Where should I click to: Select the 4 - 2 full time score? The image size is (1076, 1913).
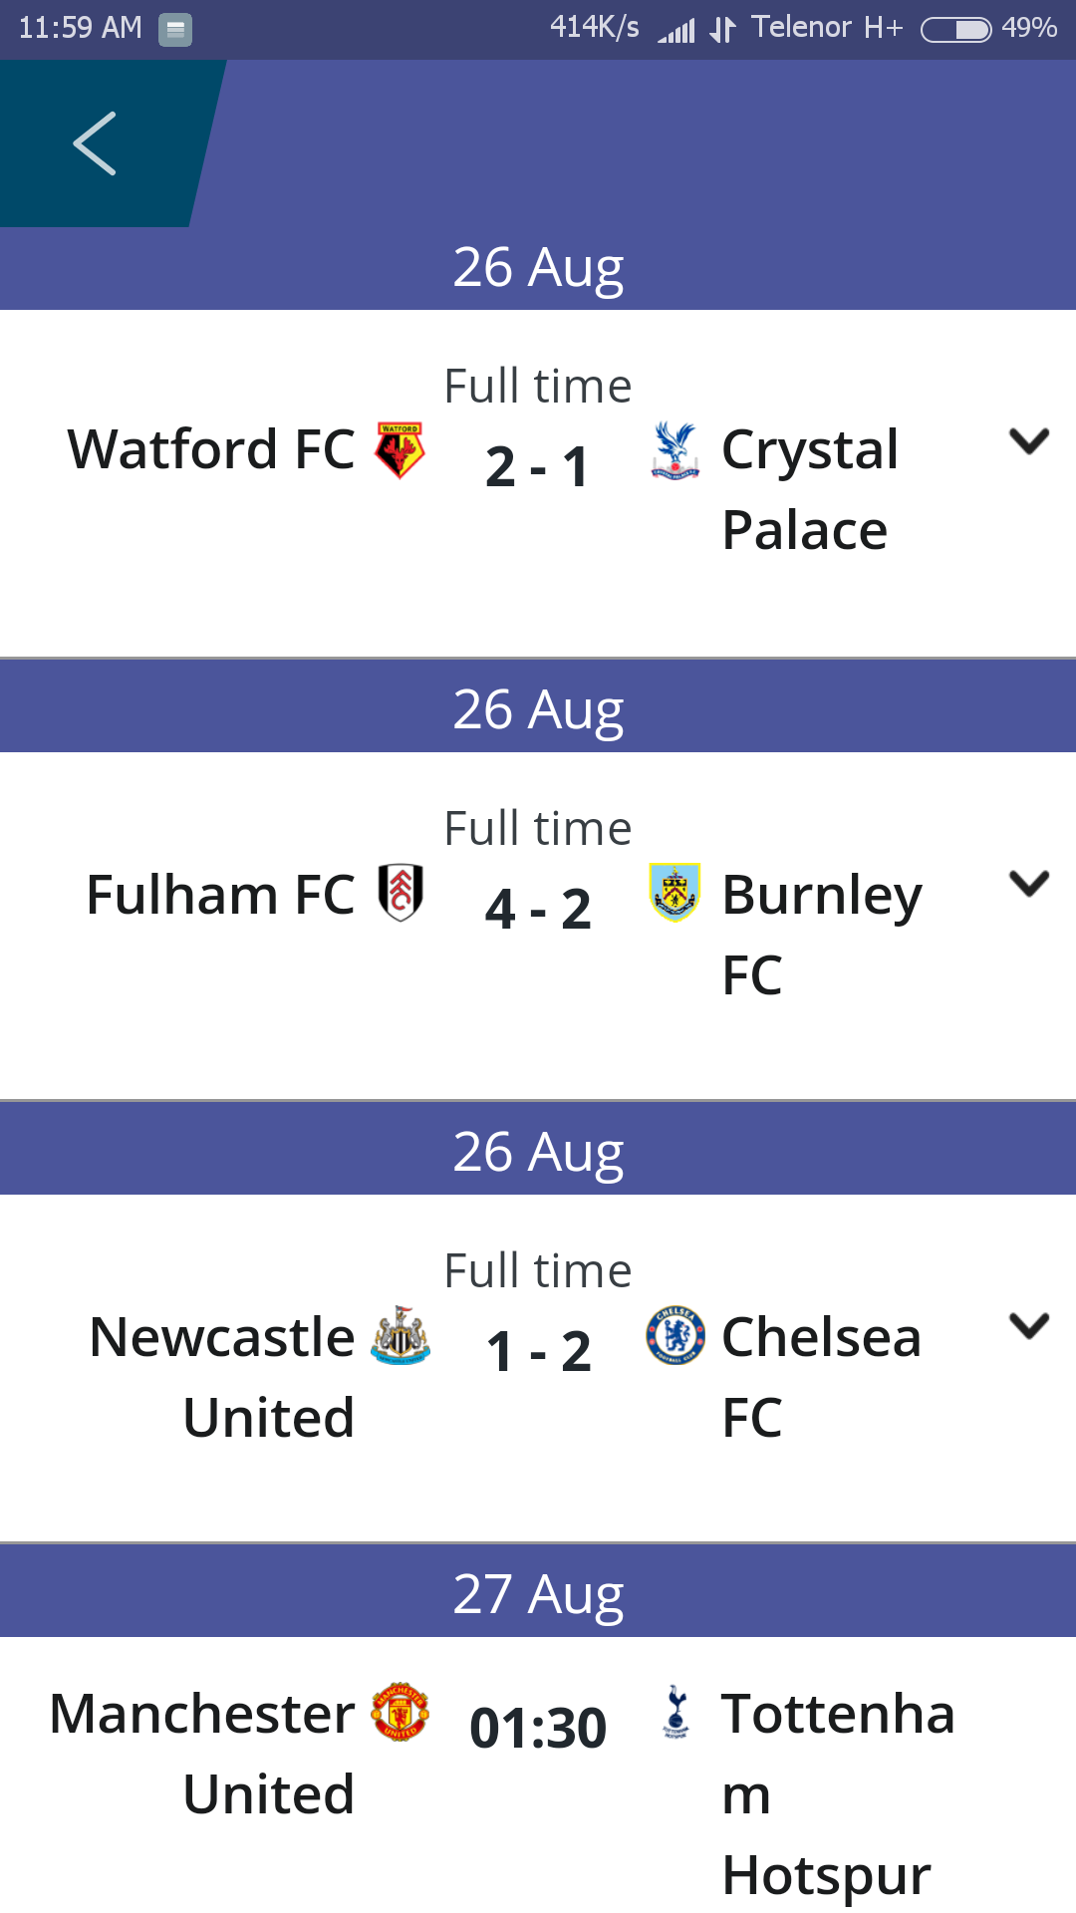[538, 909]
